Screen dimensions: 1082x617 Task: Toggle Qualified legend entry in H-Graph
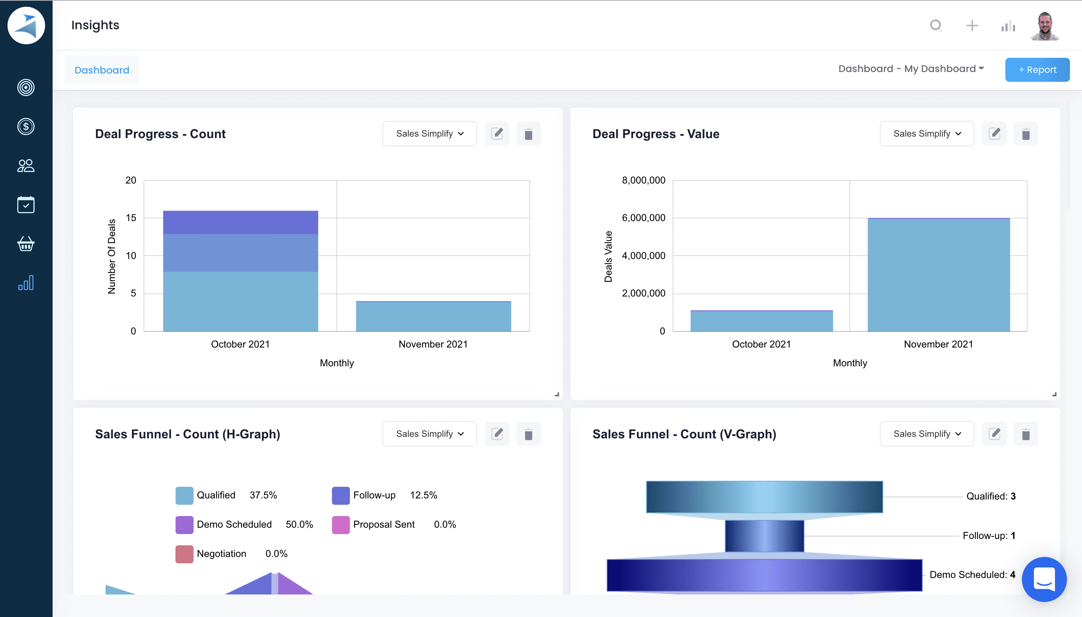(216, 495)
